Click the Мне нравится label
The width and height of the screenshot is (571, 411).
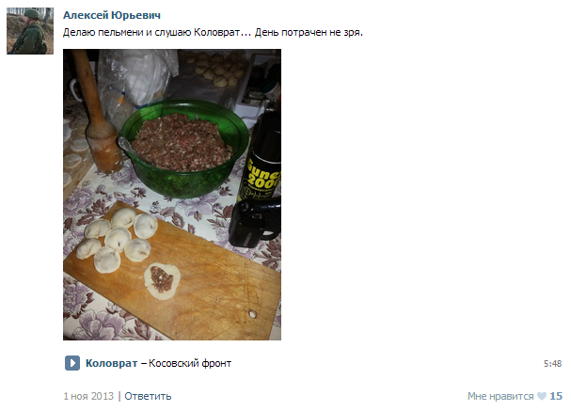point(500,396)
